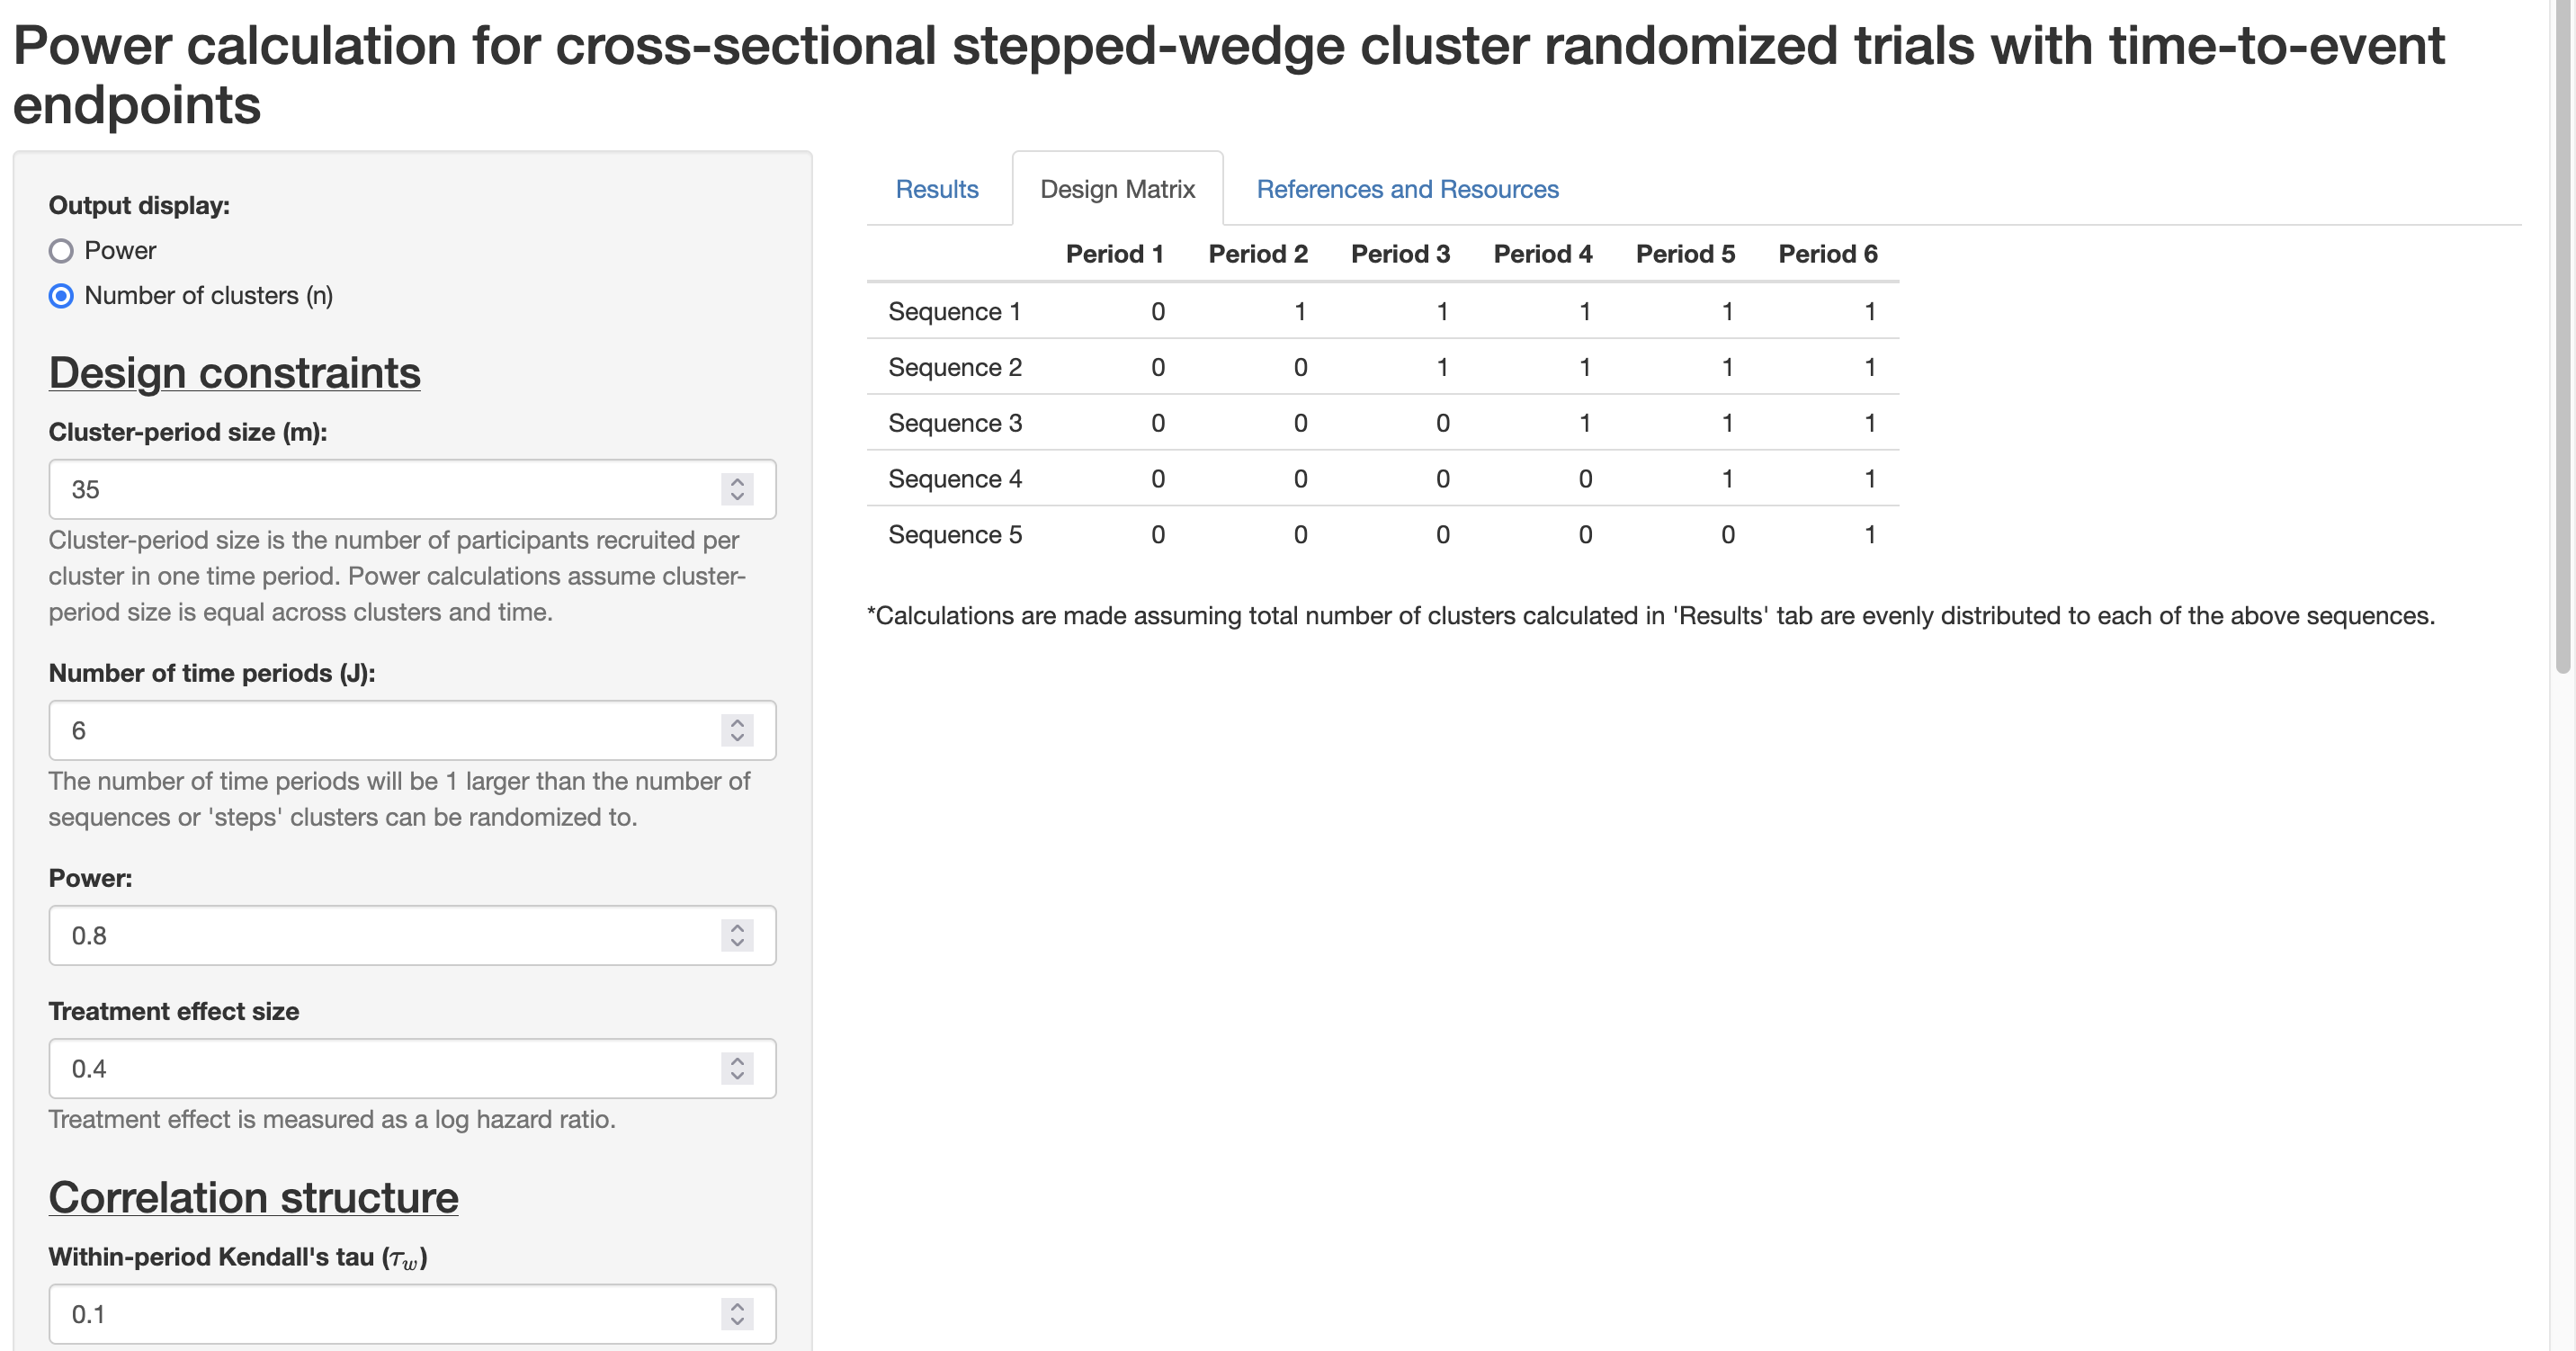Select the Power output display radio
Image resolution: width=2576 pixels, height=1351 pixels.
[x=61, y=251]
